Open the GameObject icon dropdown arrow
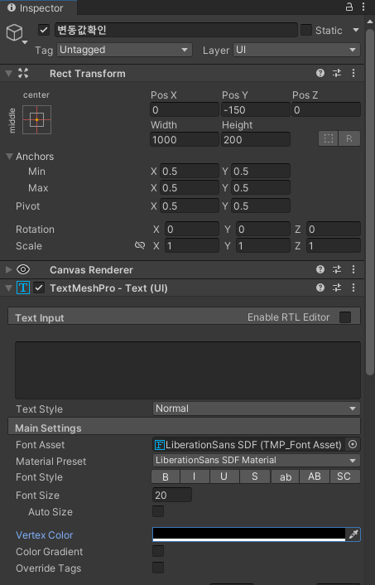This screenshot has height=585, width=375. click(25, 42)
